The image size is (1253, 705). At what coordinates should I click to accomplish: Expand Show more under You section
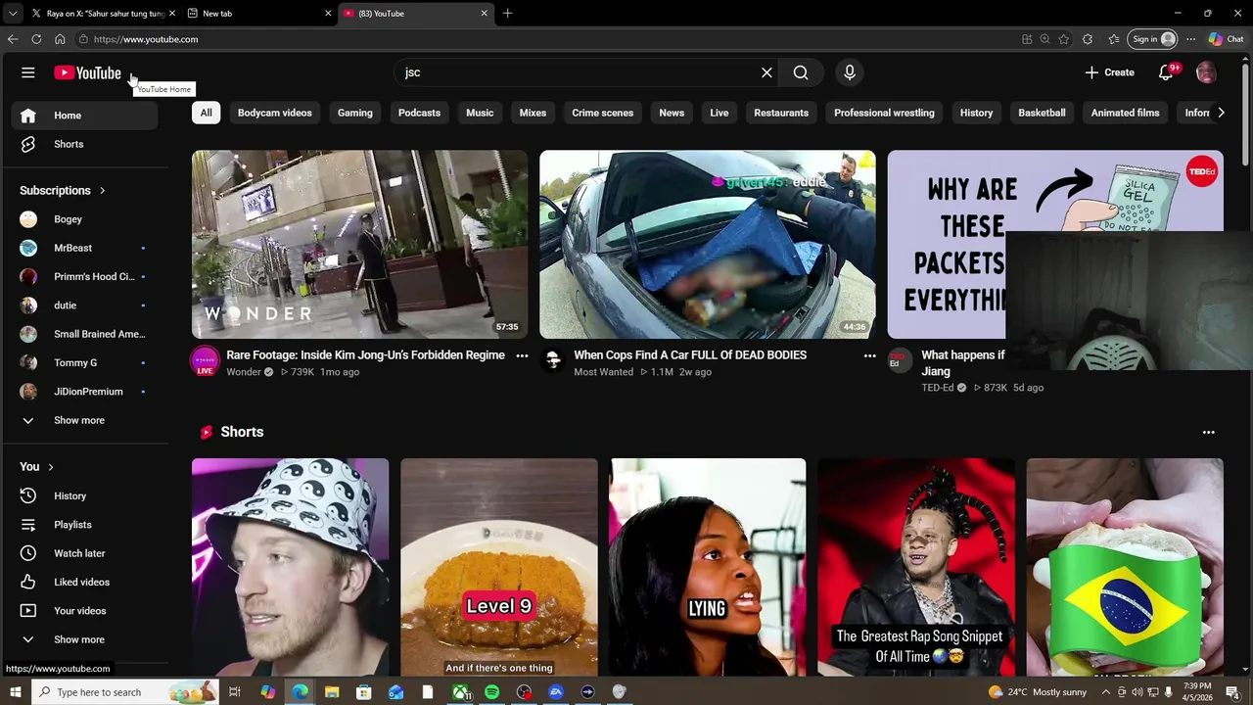[x=85, y=639]
